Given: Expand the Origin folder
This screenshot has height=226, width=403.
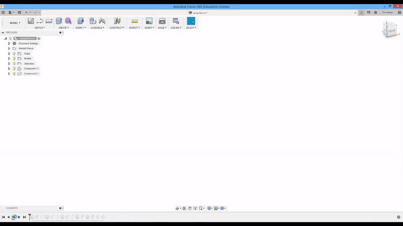Looking at the screenshot, I should click(x=9, y=54).
